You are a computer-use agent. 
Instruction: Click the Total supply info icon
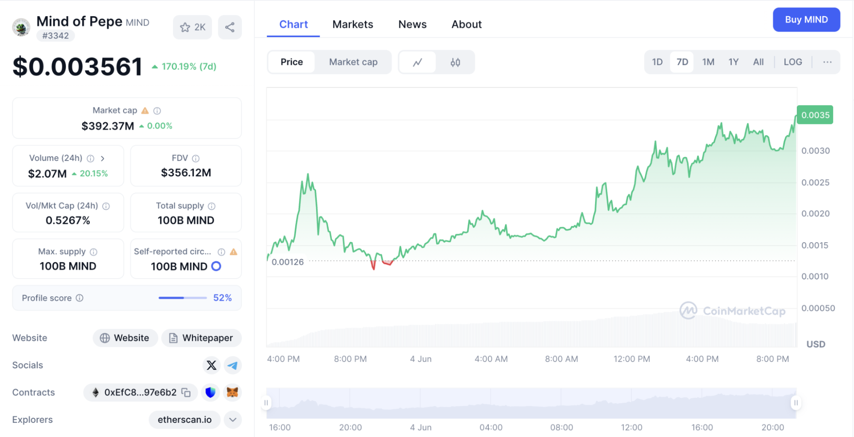[x=211, y=206]
